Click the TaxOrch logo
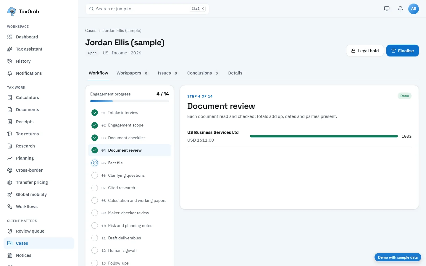 coord(23,12)
